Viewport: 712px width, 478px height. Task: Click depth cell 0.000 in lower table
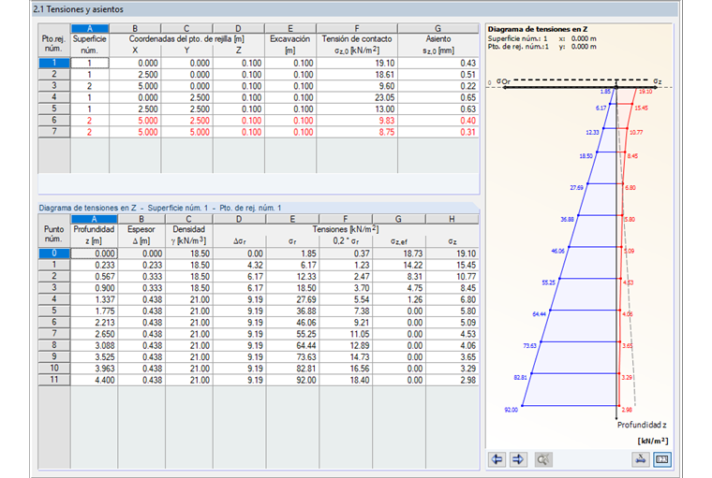(x=94, y=253)
